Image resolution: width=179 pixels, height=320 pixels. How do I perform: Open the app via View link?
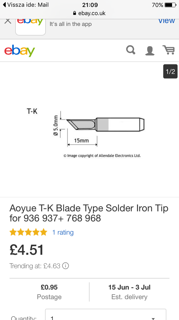coord(167,21)
